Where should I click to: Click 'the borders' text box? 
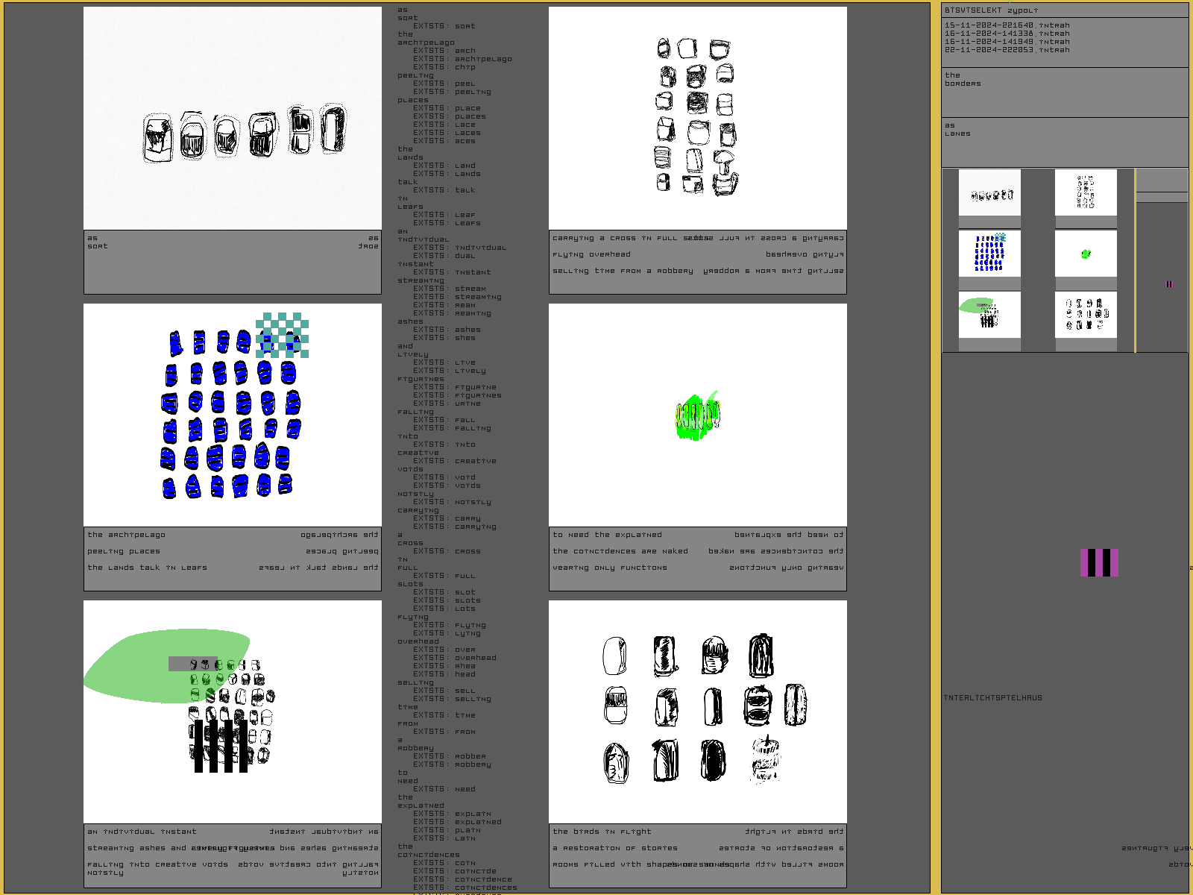click(x=1064, y=92)
